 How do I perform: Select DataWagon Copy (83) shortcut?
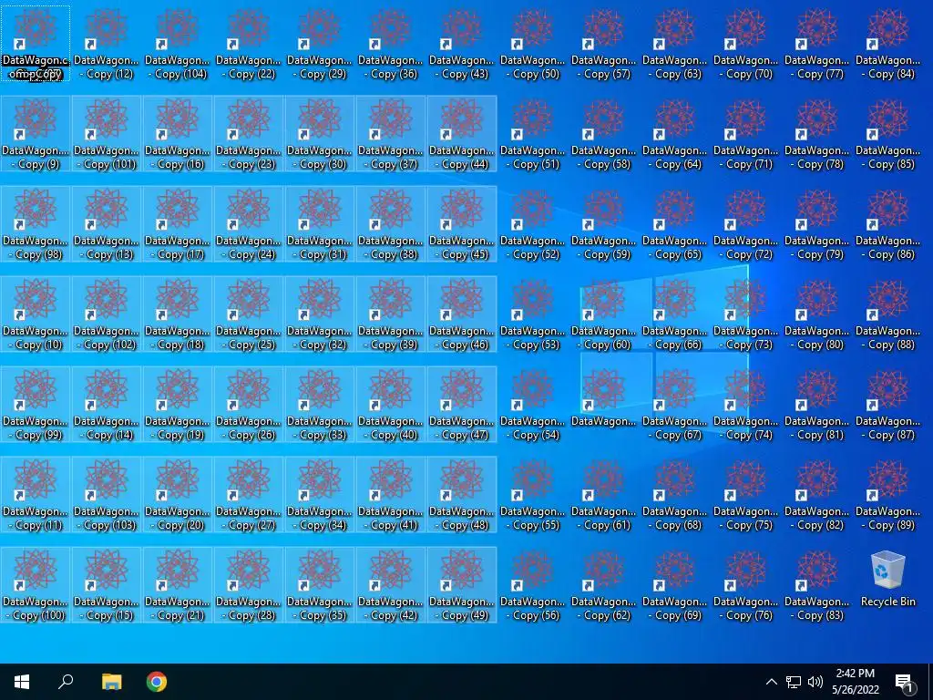[817, 584]
